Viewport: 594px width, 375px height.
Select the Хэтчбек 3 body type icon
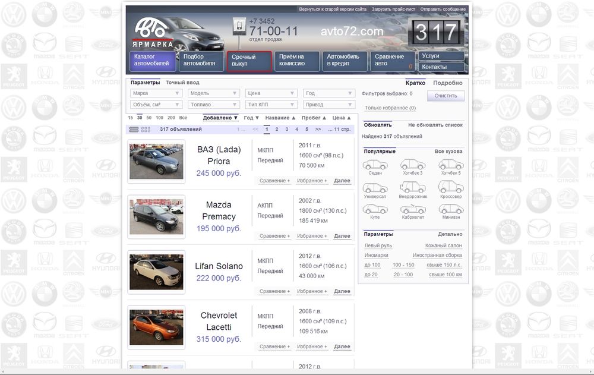413,165
